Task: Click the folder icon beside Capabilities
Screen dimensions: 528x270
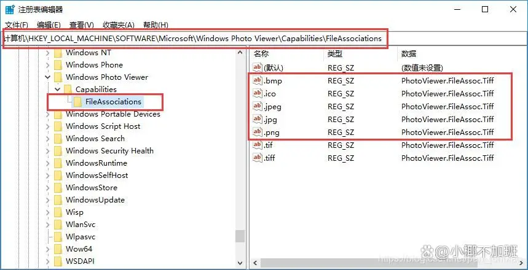Action: tap(68, 90)
